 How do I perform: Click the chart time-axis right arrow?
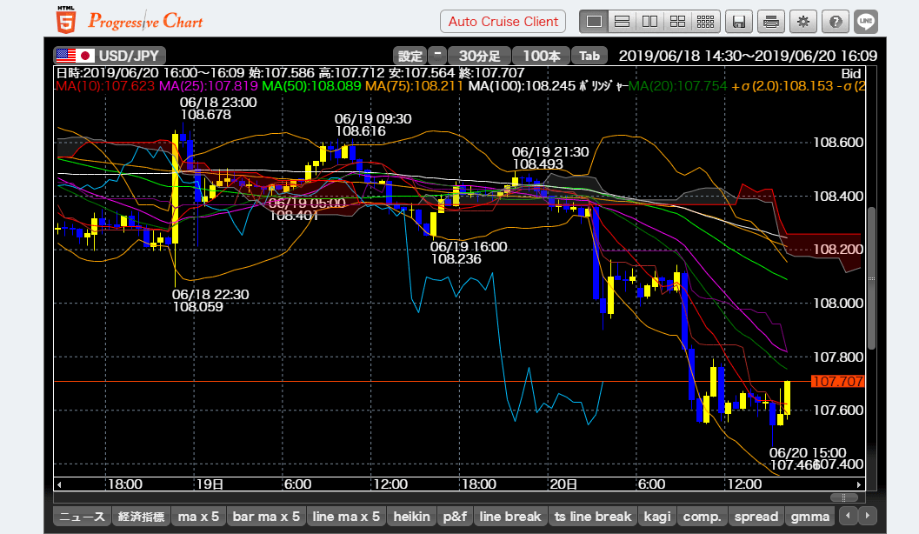coord(859,484)
